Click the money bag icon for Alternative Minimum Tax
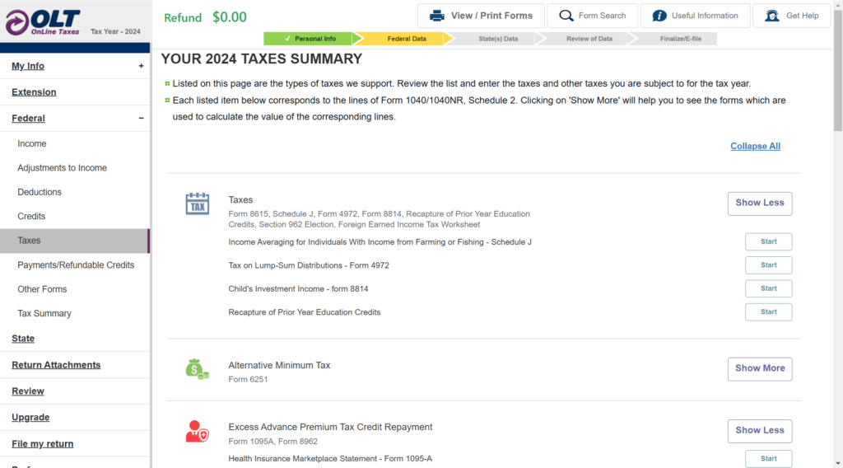 pos(197,369)
